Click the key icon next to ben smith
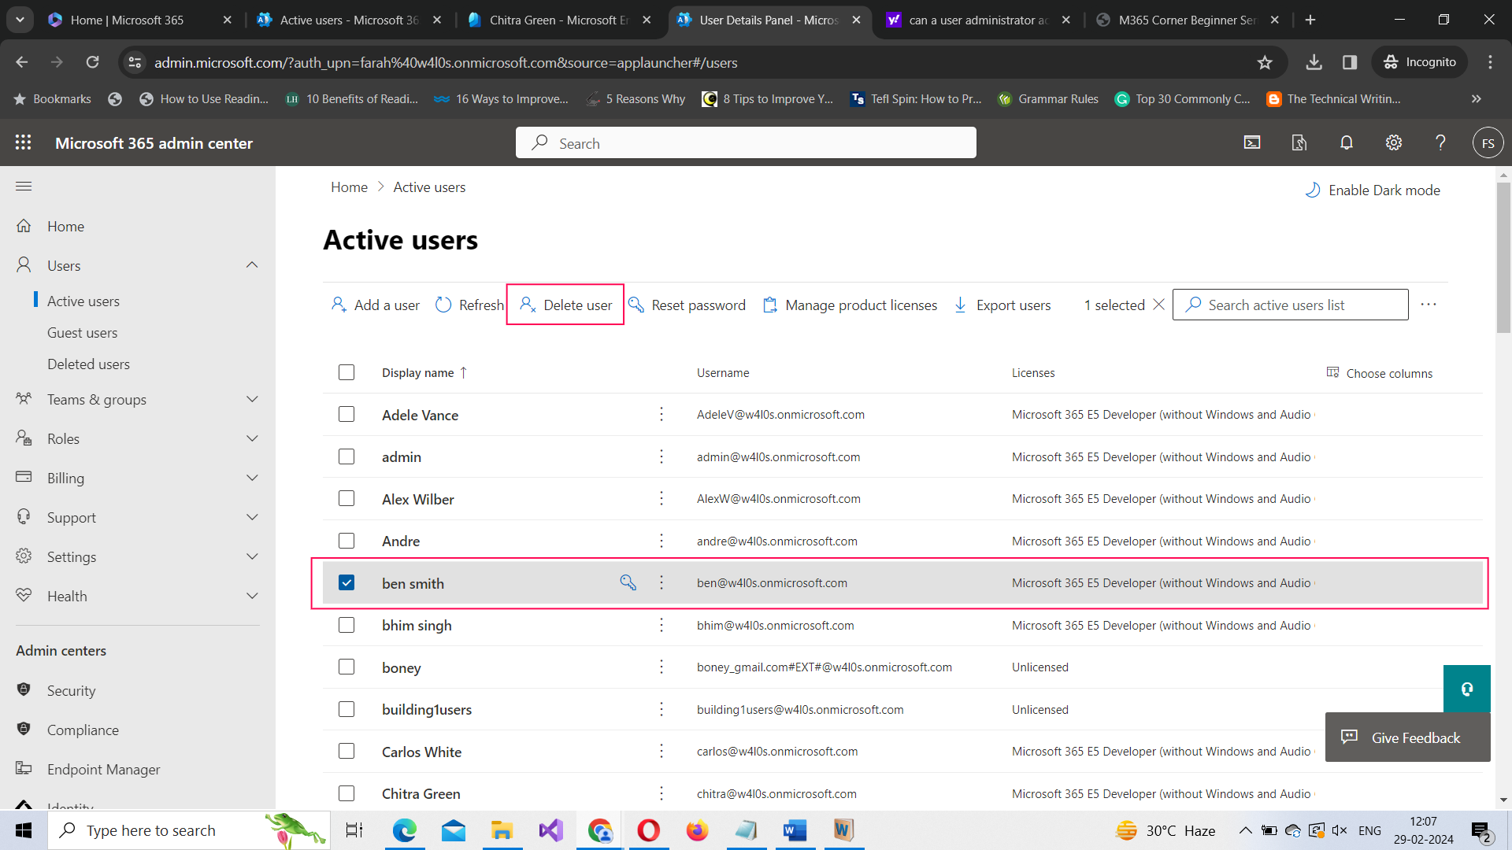 pos(628,582)
